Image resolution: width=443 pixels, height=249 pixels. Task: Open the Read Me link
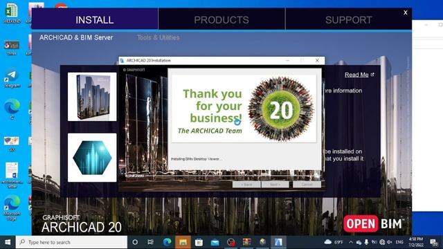coord(359,75)
